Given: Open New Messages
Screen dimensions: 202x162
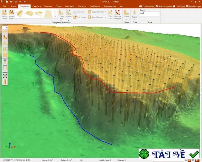Looking at the screenshot, I should (x=193, y=6).
